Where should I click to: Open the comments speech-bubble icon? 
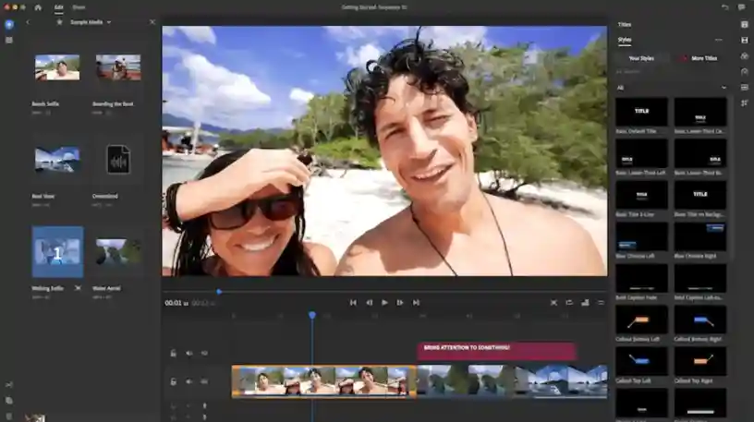pyautogui.click(x=741, y=7)
